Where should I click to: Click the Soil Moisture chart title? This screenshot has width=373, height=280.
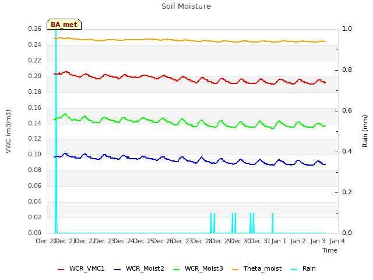pyautogui.click(x=186, y=6)
